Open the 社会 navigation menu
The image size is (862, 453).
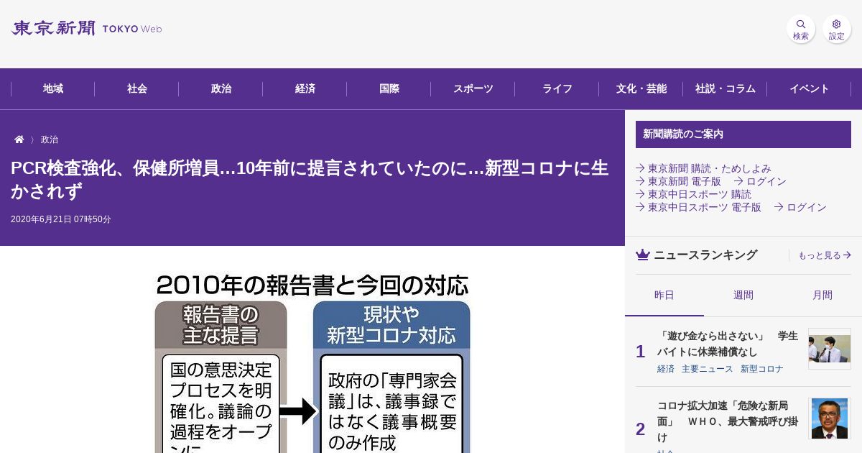[137, 89]
